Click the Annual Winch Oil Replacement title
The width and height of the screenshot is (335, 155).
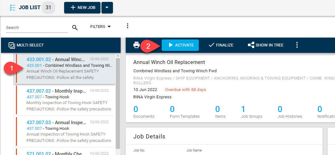tap(169, 62)
